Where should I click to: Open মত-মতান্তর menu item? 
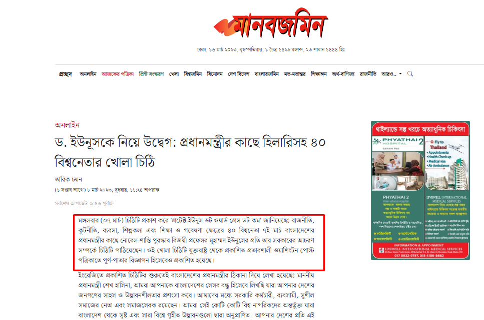(x=295, y=74)
